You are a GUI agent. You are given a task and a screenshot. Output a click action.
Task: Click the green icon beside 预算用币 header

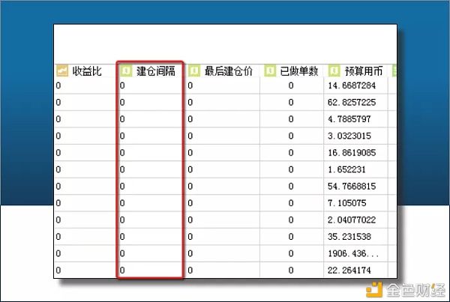click(332, 71)
